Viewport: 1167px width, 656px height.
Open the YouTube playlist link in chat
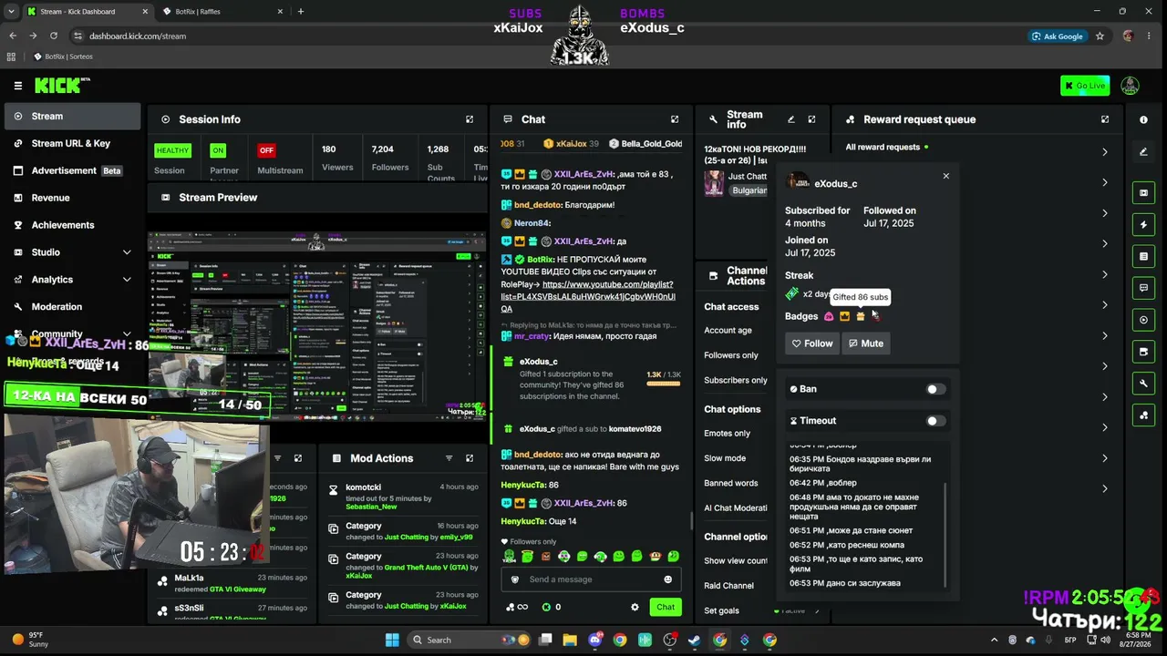pyautogui.click(x=588, y=296)
